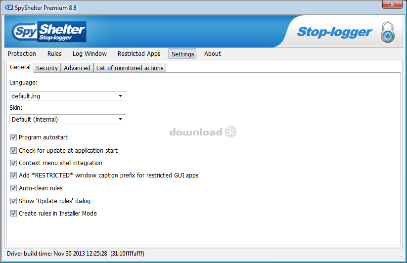Open the About menu

(x=213, y=54)
